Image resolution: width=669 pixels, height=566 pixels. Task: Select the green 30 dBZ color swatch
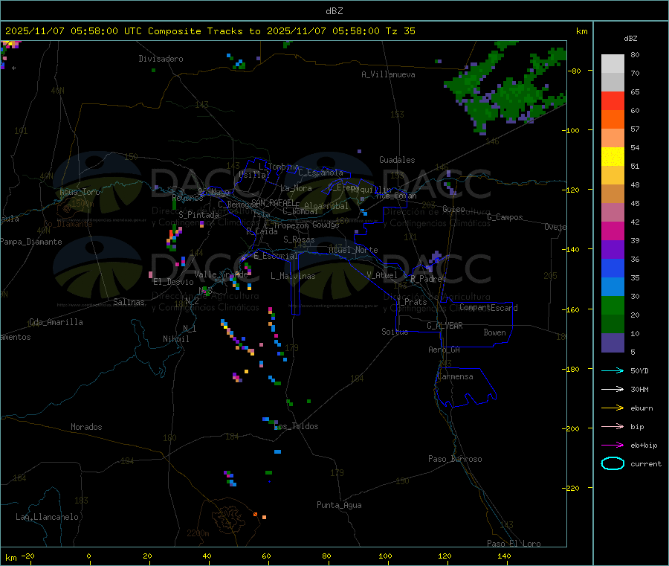613,305
